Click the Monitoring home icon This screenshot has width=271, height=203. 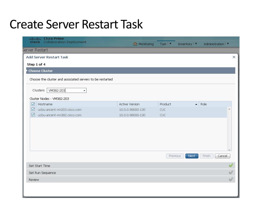tap(135, 44)
